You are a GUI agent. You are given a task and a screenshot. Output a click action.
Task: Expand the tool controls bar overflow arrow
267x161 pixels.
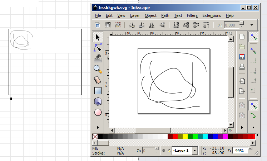(252, 25)
